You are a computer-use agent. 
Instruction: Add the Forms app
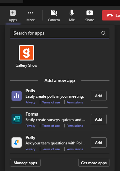click(x=99, y=119)
